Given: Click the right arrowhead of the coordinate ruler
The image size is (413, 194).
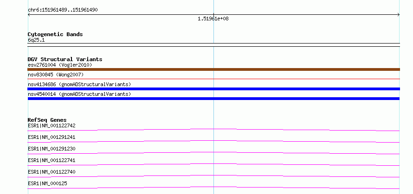Looking at the screenshot, I should pyautogui.click(x=398, y=15).
